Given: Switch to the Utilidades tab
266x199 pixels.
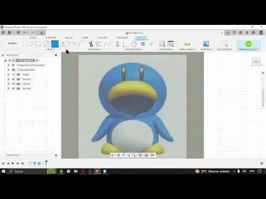Looking at the screenshot, I should pos(122,38).
